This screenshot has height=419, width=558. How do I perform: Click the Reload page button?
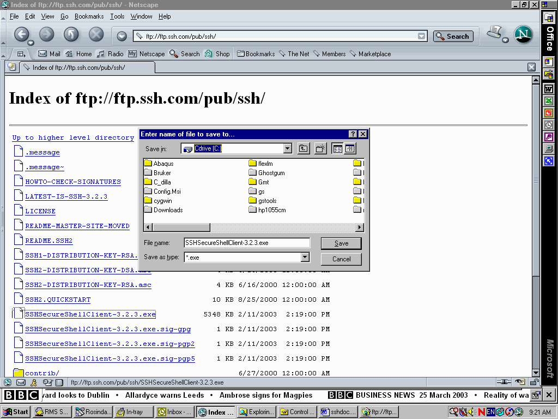point(71,35)
